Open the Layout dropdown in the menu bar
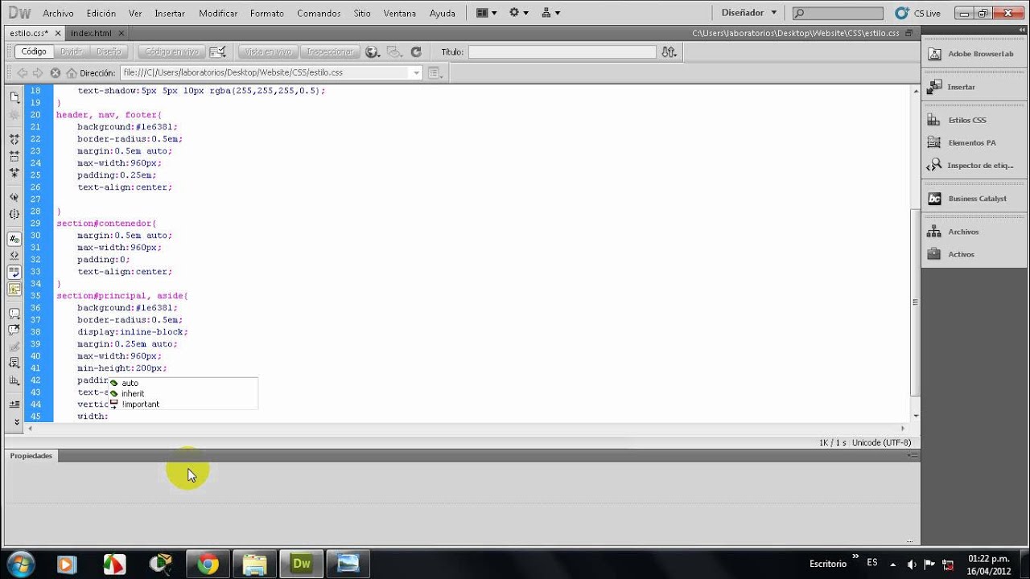 486,13
